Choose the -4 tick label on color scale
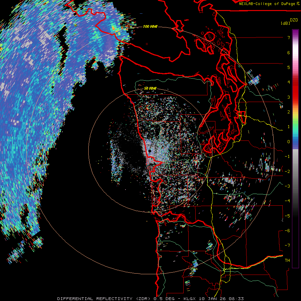 (x=287, y=201)
